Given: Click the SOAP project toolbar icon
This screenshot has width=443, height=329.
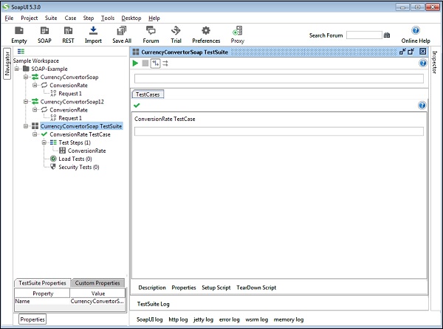Looking at the screenshot, I should (43, 31).
